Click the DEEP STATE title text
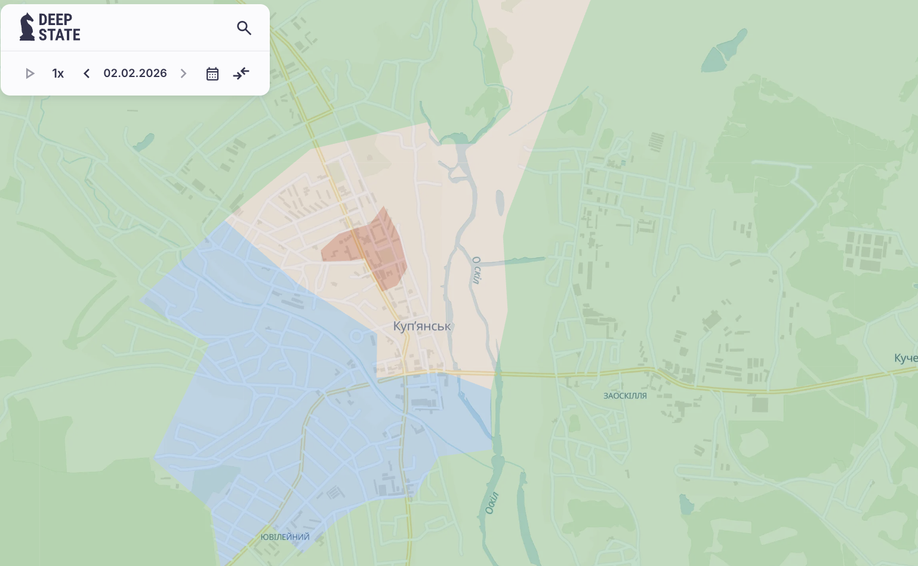This screenshot has width=918, height=566. point(59,27)
